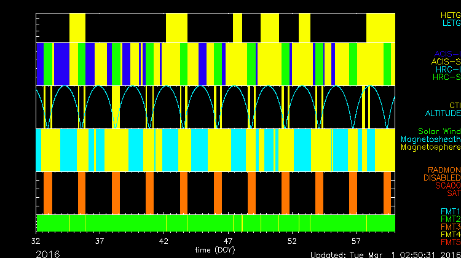Click the 47 tick on time axis
This screenshot has width=461, height=258.
pyautogui.click(x=228, y=242)
